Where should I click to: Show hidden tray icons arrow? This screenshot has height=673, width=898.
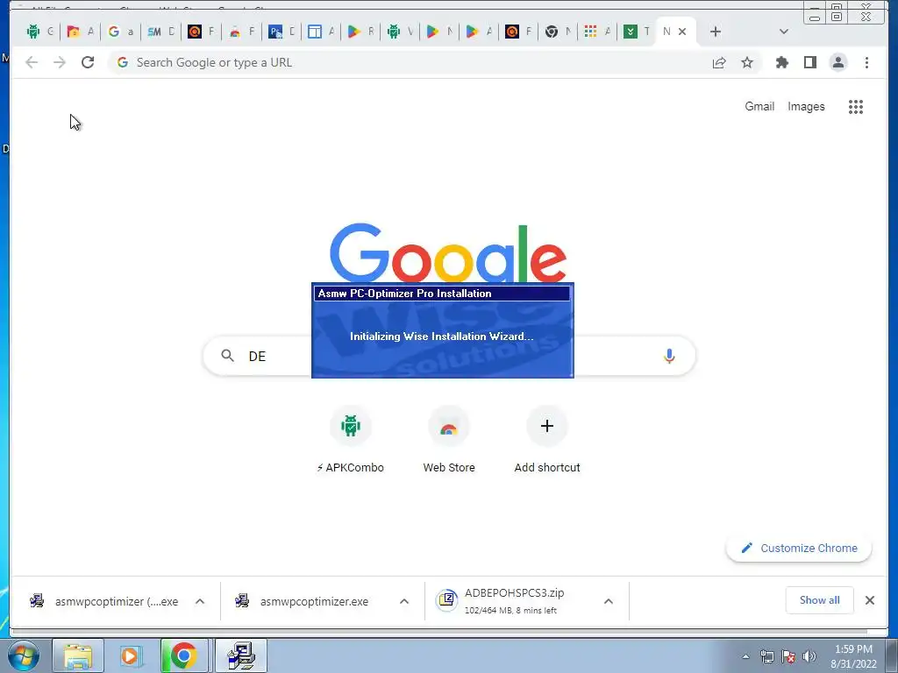coord(745,656)
